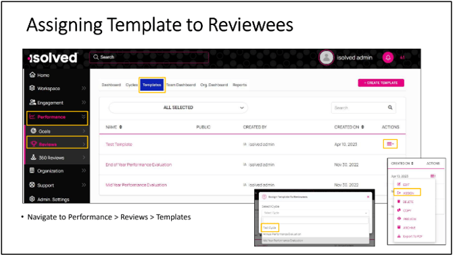The image size is (453, 255).
Task: Choose Assign from the actions menu
Action: click(x=407, y=193)
